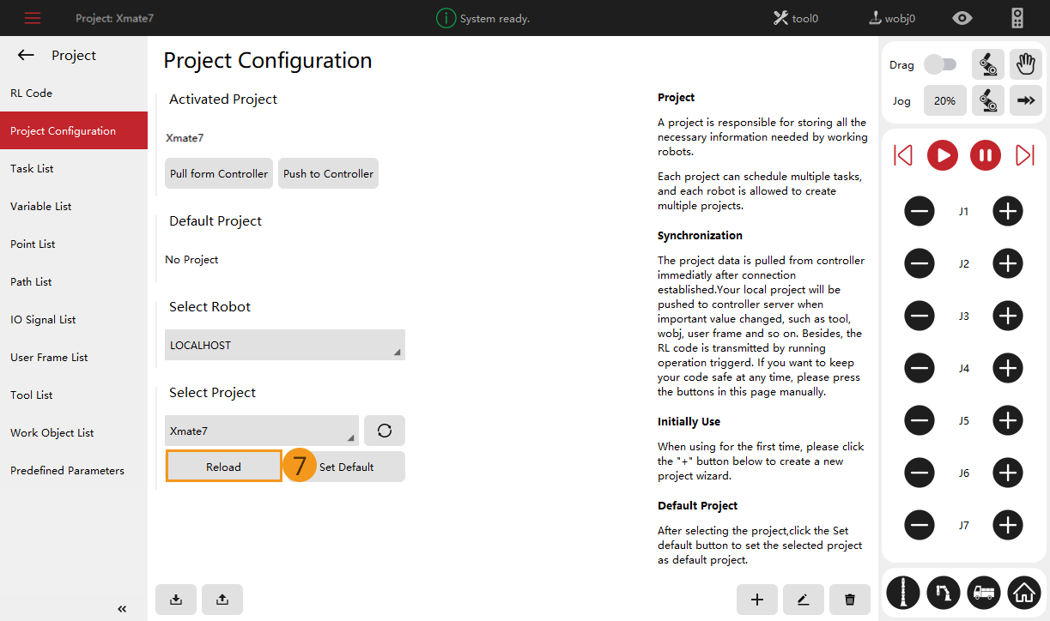The image size is (1050, 621).
Task: Click the Set Default button
Action: tap(352, 467)
